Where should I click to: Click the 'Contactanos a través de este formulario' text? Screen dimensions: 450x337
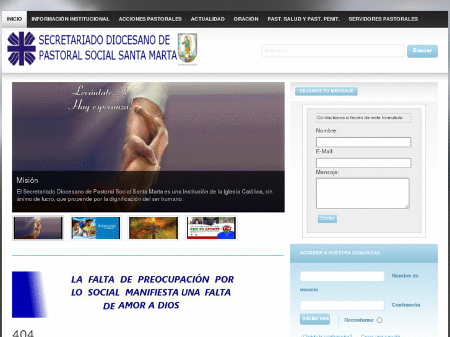click(x=360, y=117)
